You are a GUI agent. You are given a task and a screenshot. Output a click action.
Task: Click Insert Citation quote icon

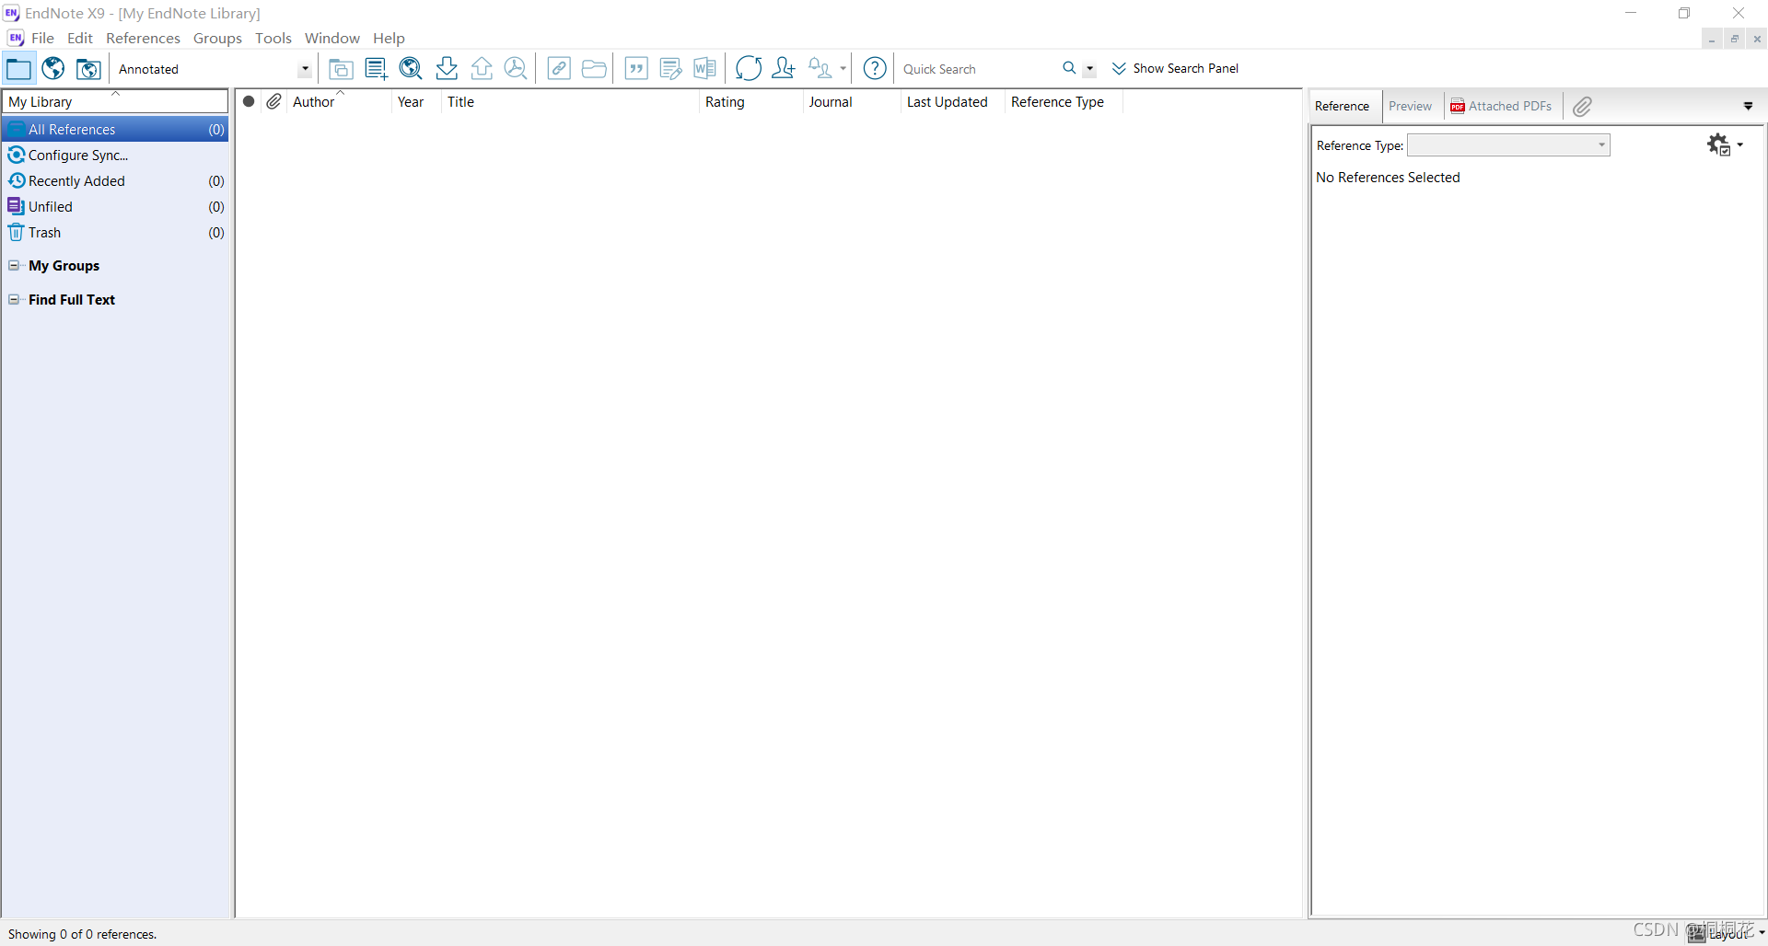click(636, 69)
